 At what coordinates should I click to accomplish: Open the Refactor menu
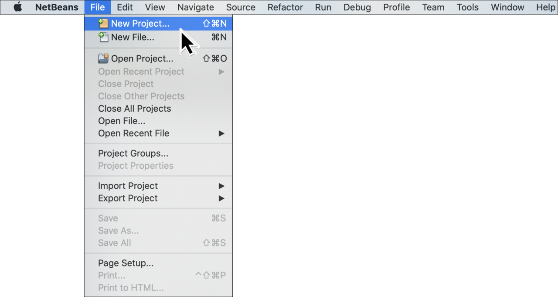tap(285, 7)
